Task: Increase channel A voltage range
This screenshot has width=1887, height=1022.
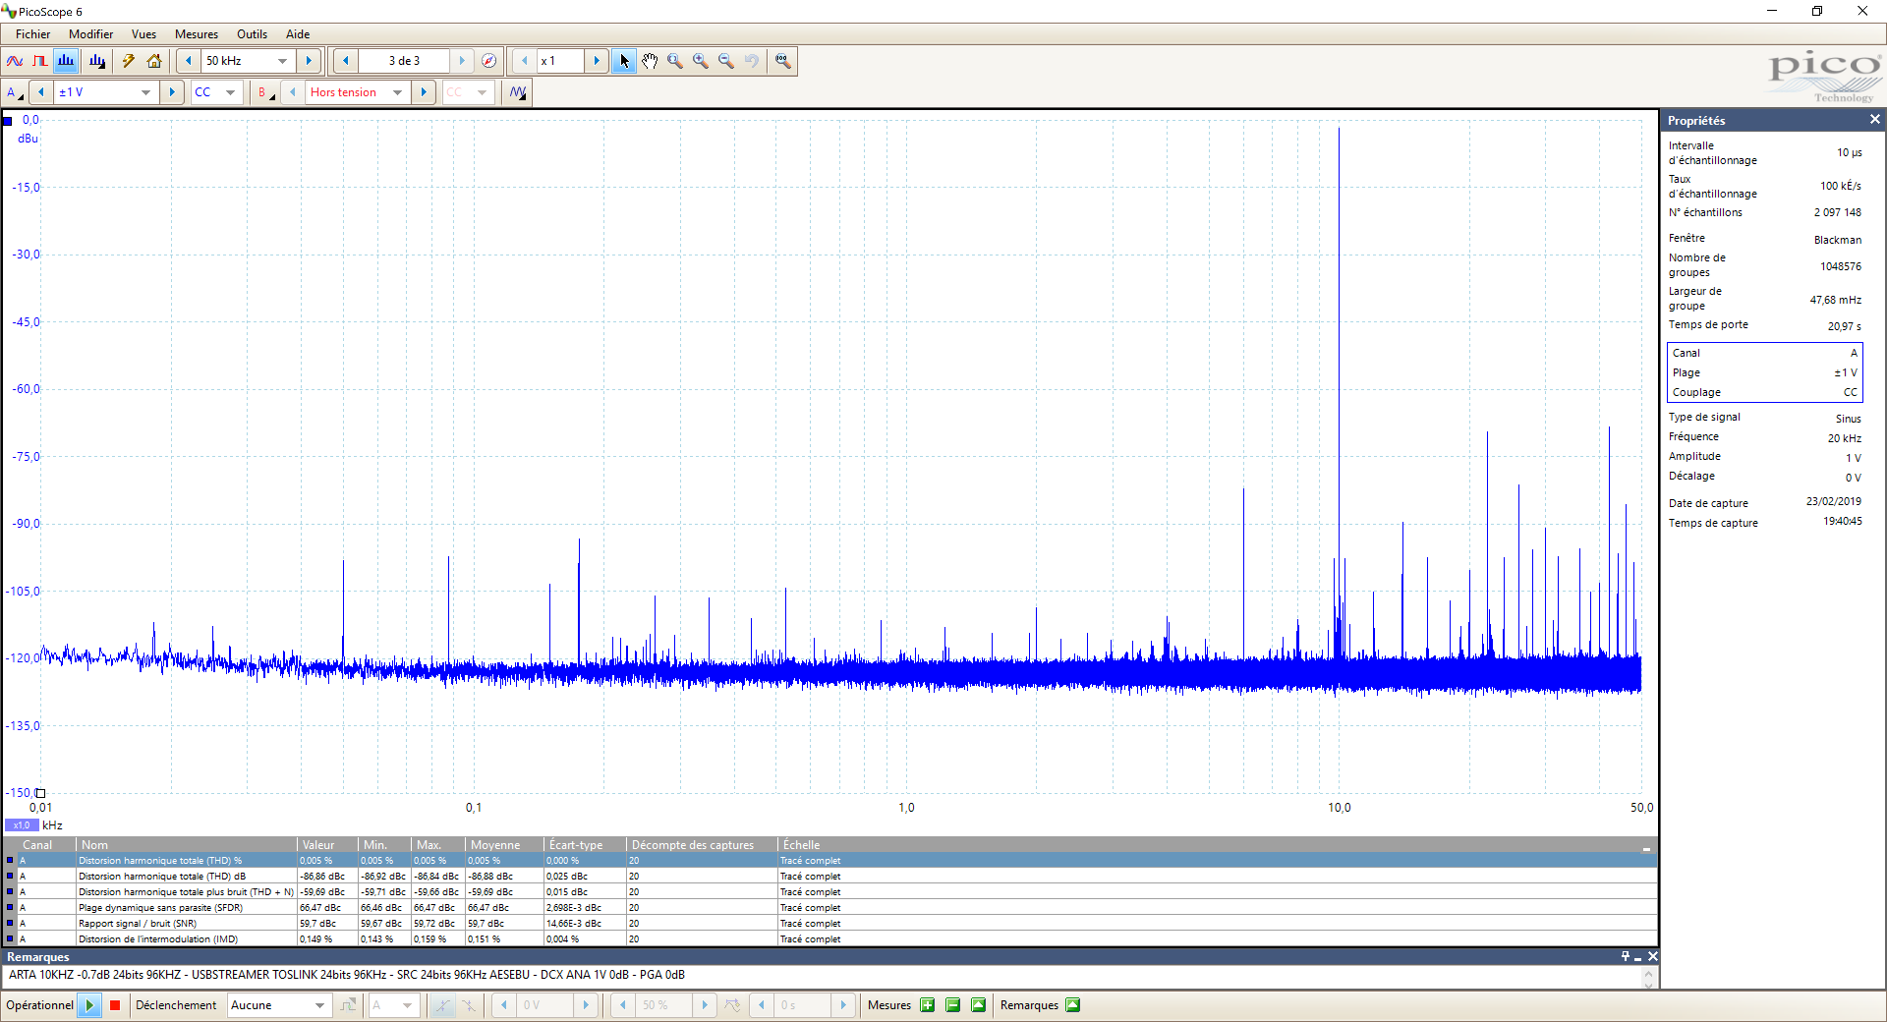Action: pos(172,92)
